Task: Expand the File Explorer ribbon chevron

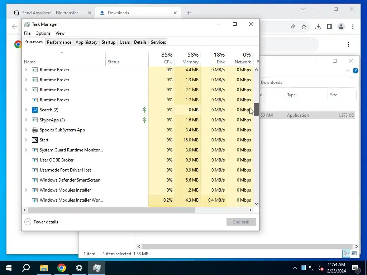Action: [x=348, y=71]
